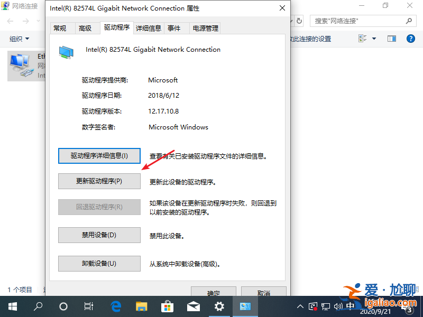Click 卸载设备 to uninstall the device
The image size is (423, 317).
point(99,263)
